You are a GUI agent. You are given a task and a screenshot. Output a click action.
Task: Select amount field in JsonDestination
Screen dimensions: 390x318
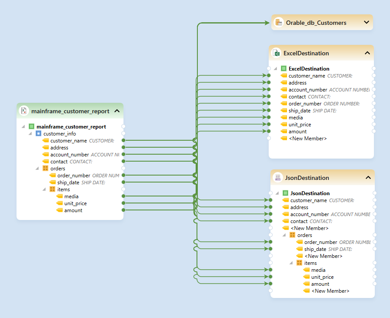320,284
